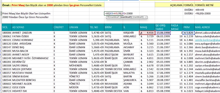Click the SİCİL column header
The width and height of the screenshot is (220, 93).
pyautogui.click(x=7, y=27)
